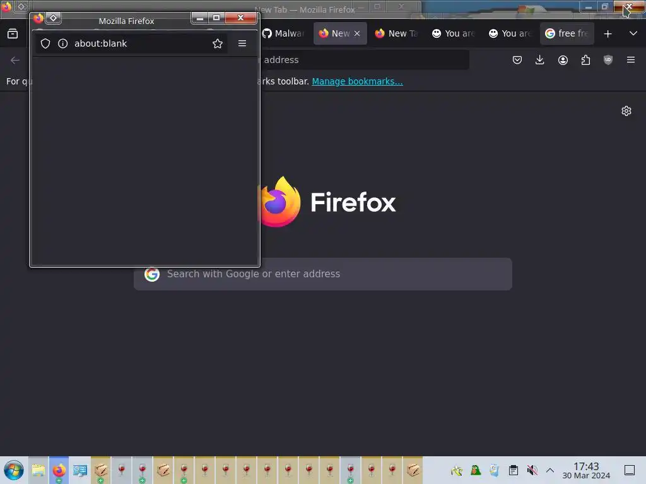Image resolution: width=646 pixels, height=484 pixels.
Task: Open the Extensions puzzle-piece icon
Action: (x=585, y=60)
